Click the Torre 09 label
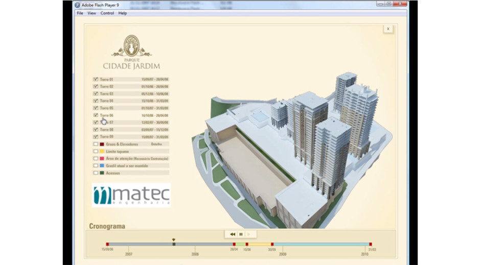This screenshot has width=481, height=265. pos(107,137)
